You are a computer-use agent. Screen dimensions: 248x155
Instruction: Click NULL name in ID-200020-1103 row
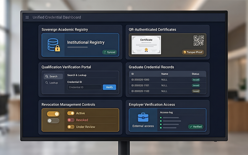tap(164, 91)
